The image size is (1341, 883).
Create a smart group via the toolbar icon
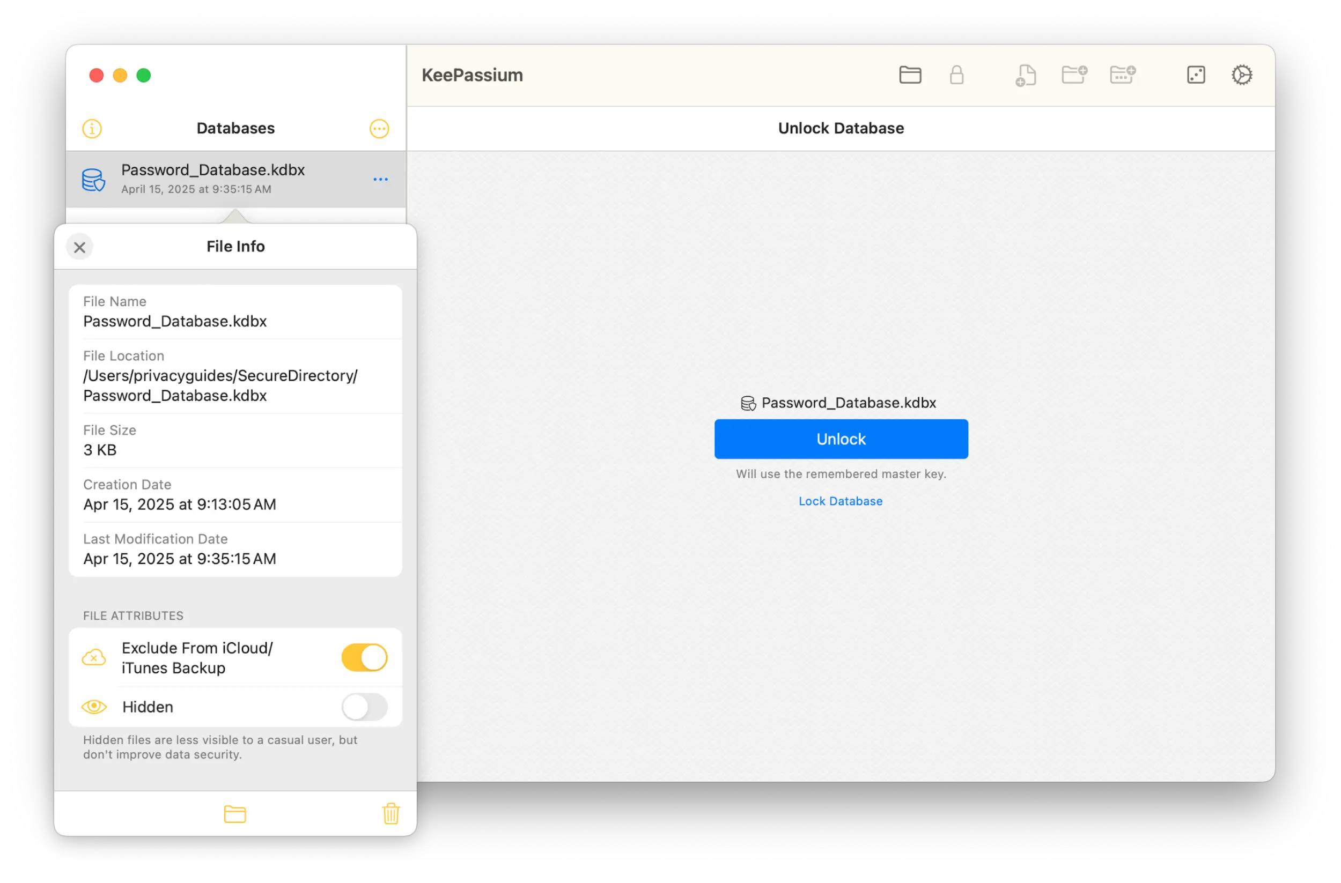click(1122, 75)
